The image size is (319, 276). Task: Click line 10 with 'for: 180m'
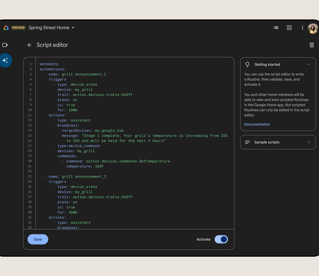pos(67,110)
